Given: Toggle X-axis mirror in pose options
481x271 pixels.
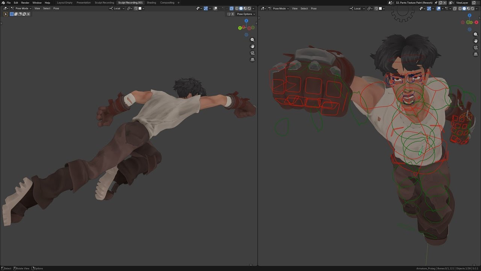Looking at the screenshot, I should [x=233, y=14].
